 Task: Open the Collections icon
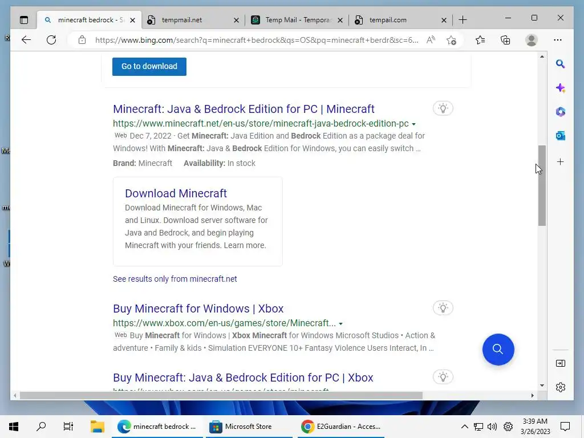point(505,40)
